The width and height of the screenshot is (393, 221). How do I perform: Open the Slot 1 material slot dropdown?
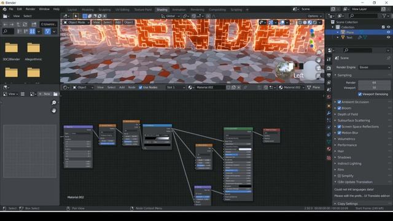176,87
